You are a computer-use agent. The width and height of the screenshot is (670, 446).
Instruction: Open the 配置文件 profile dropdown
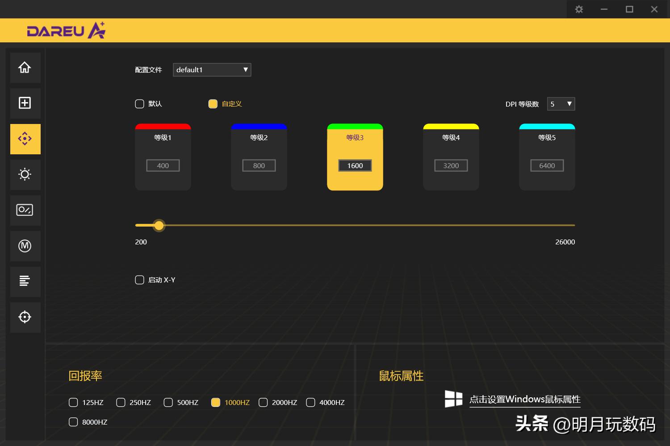(212, 70)
